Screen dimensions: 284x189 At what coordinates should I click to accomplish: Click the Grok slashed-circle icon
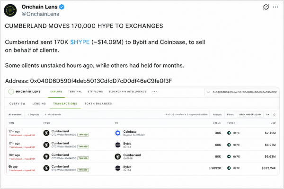266,7
